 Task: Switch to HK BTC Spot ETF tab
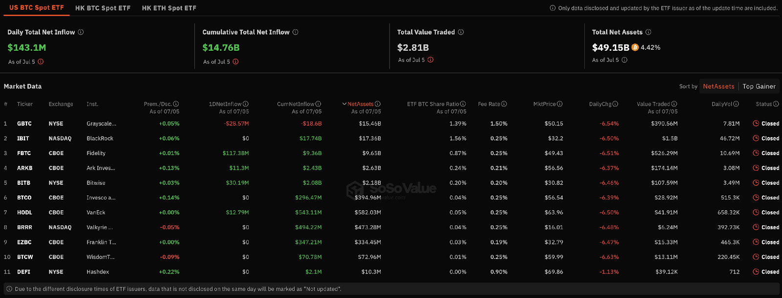pos(103,8)
